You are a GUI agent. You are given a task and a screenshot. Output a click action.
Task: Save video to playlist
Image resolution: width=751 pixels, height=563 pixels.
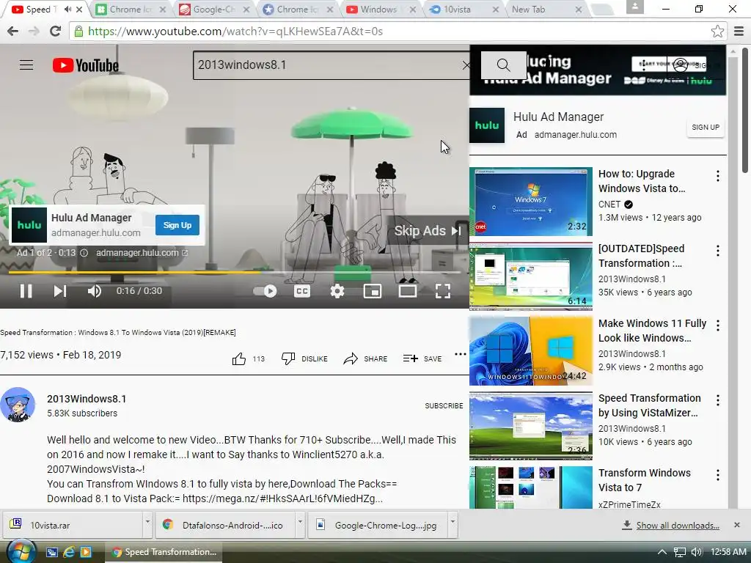click(x=422, y=358)
